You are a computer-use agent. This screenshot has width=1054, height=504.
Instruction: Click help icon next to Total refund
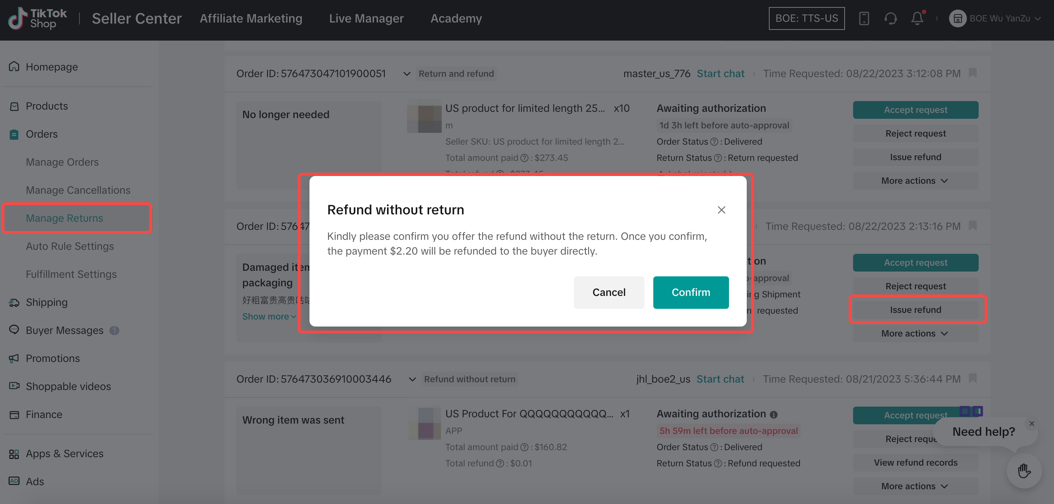[500, 463]
